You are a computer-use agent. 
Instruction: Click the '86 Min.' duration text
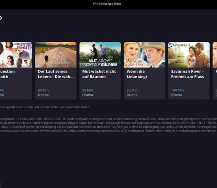coord(132,90)
